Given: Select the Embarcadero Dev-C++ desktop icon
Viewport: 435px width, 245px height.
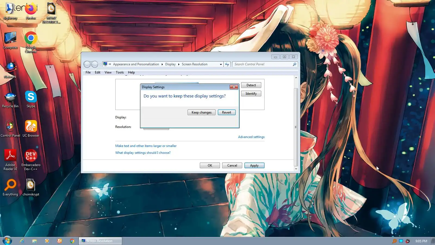Looking at the screenshot, I should tap(31, 160).
